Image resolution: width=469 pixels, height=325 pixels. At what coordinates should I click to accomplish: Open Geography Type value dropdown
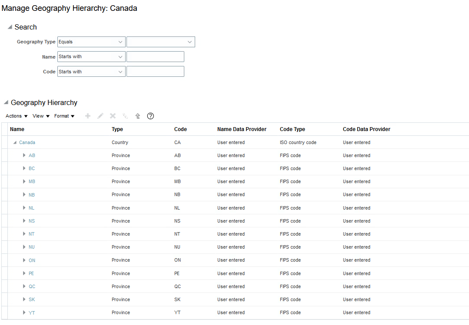[x=161, y=42]
